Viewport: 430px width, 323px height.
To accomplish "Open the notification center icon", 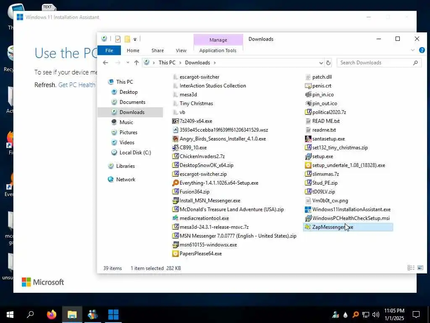I will pyautogui.click(x=416, y=315).
